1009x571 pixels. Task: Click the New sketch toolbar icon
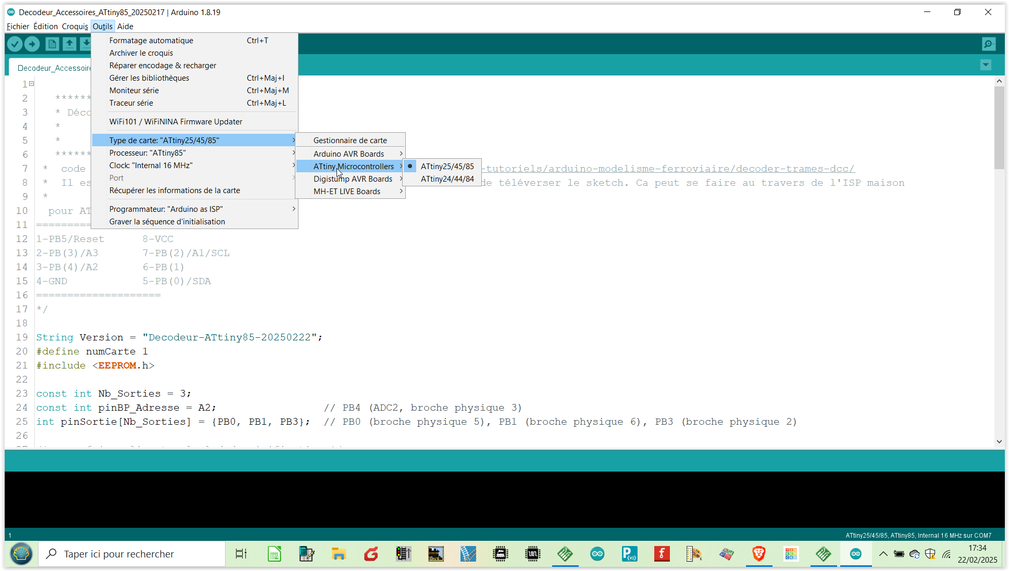coord(52,44)
